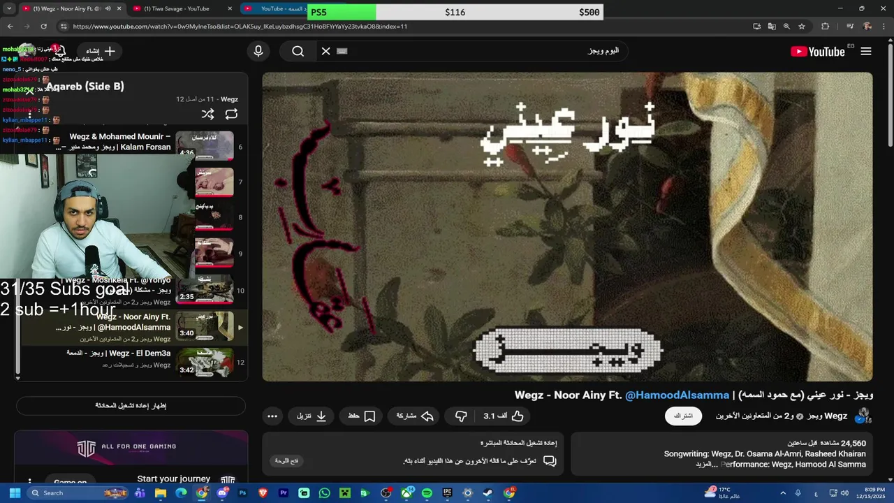The width and height of the screenshot is (894, 503).
Task: Play Moshkela thumbnail with 2:35 duration
Action: coord(205,289)
